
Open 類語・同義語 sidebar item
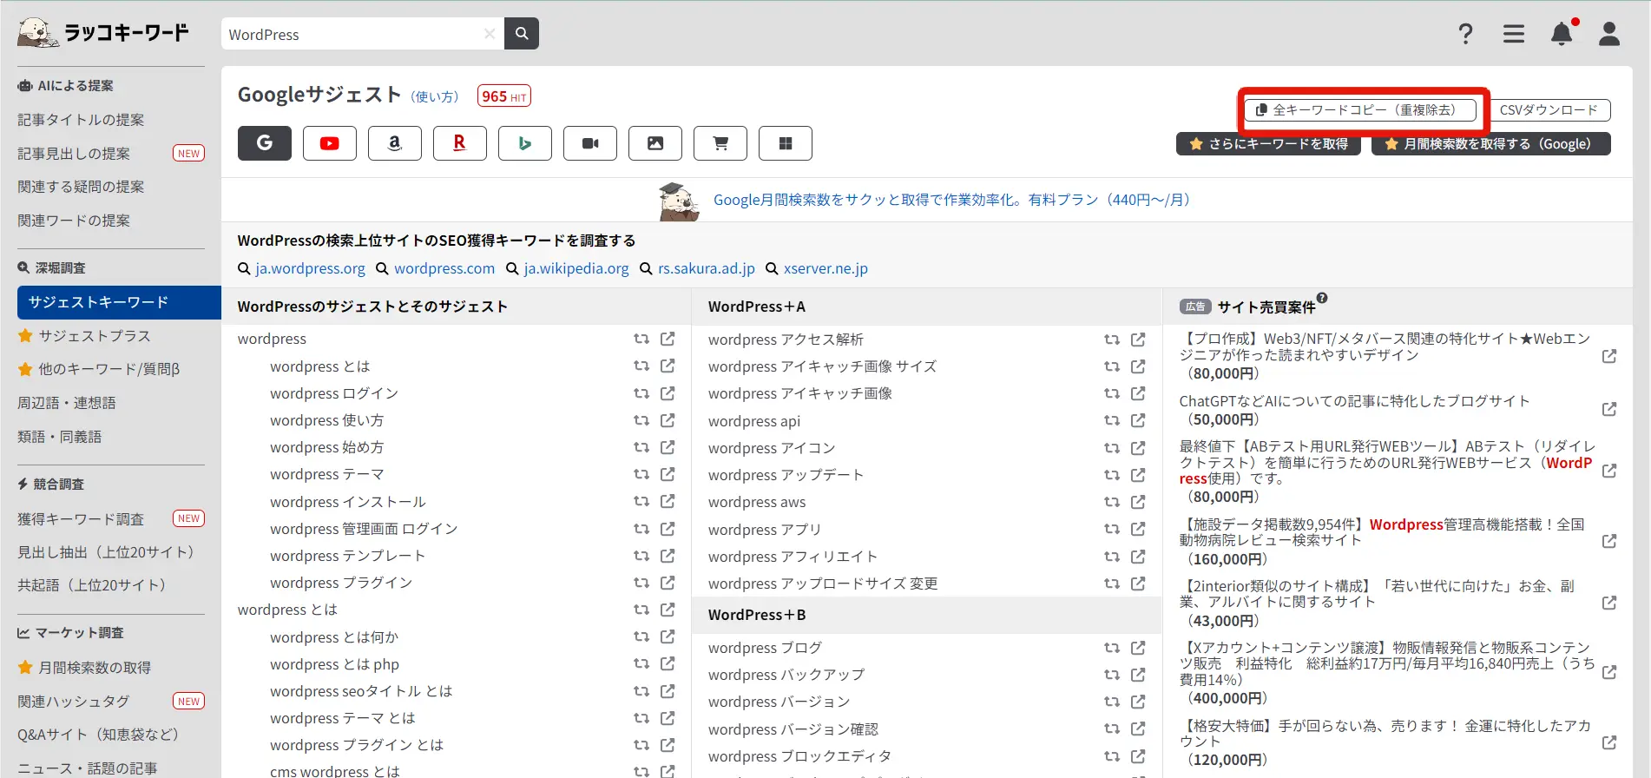pyautogui.click(x=60, y=437)
